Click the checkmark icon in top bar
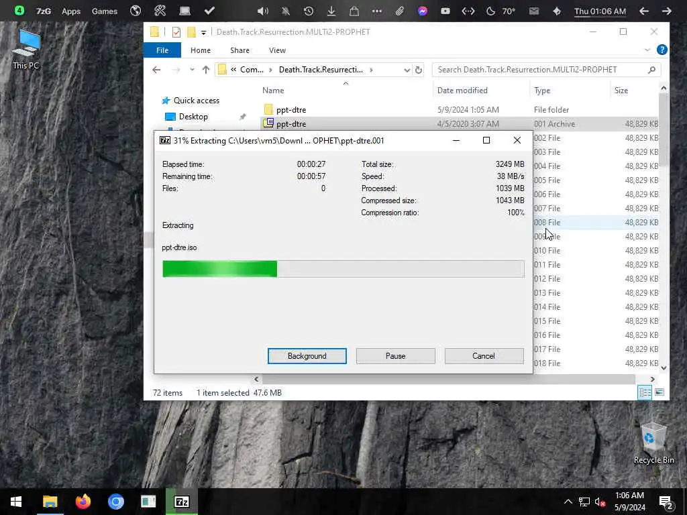Image resolution: width=687 pixels, height=515 pixels. tap(209, 11)
